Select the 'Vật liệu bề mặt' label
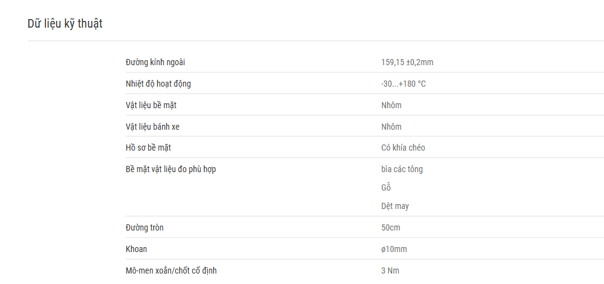The height and width of the screenshot is (284, 604). pos(151,105)
